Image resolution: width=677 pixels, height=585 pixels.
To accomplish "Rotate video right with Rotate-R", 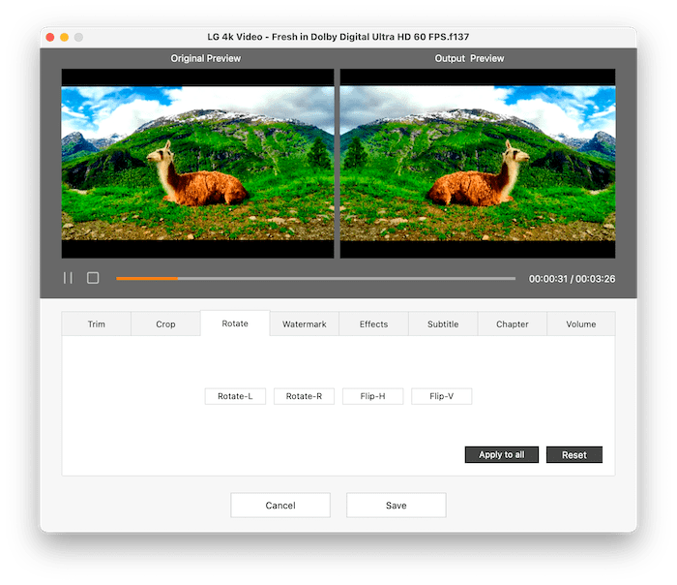I will [304, 396].
